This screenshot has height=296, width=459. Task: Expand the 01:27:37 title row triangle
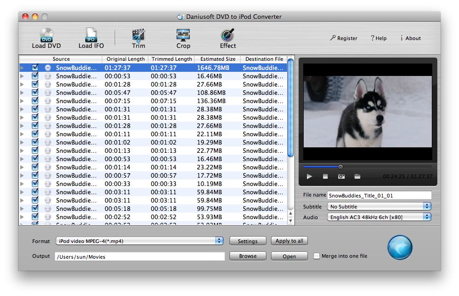coord(22,68)
